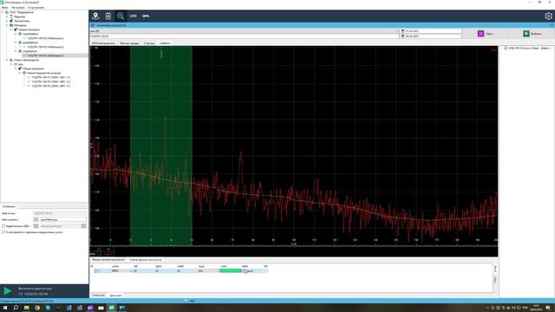This screenshot has width=555, height=312.
Task: Click the green color swatch in table row
Action: 231,271
